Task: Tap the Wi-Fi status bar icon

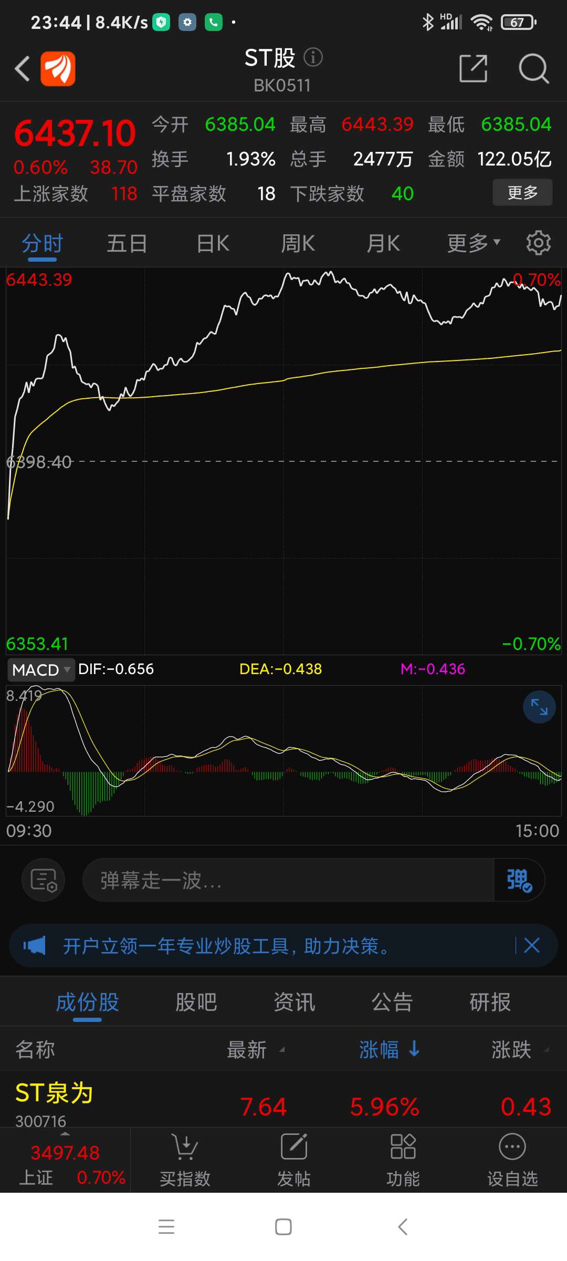Action: pos(481,22)
